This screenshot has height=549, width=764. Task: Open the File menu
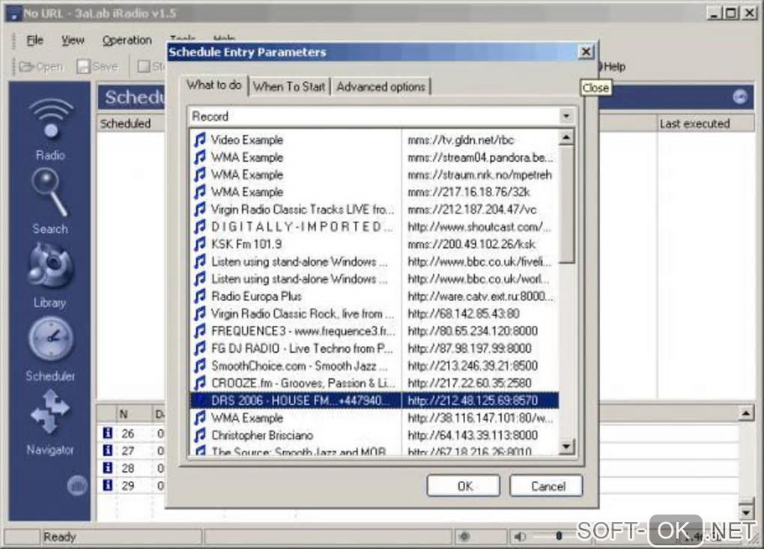[x=34, y=40]
